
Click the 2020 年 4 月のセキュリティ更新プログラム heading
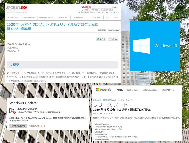[122, 110]
